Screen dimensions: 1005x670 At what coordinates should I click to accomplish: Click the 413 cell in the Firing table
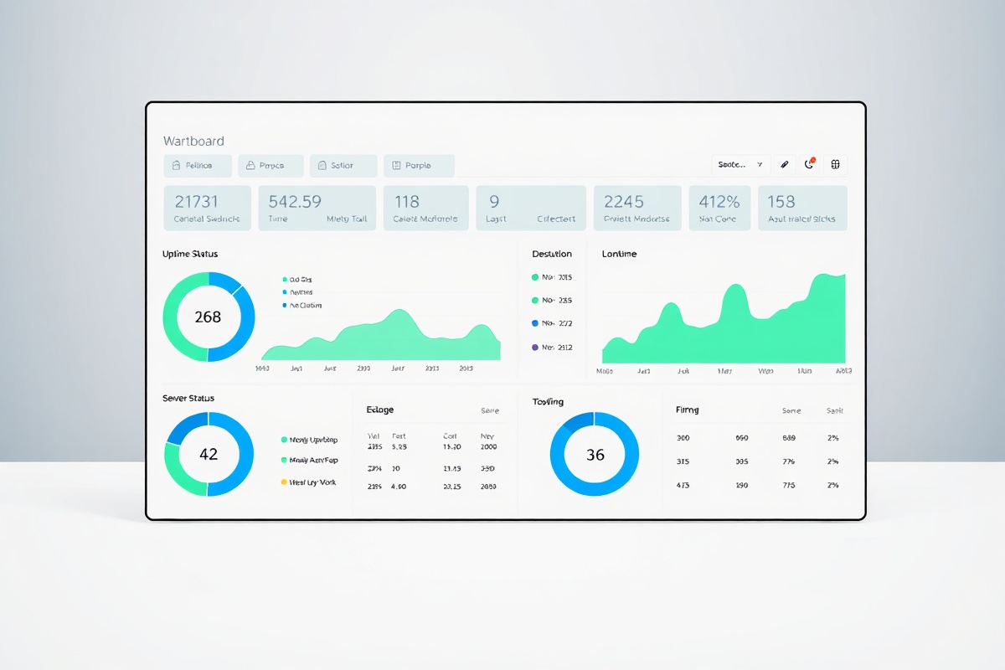pyautogui.click(x=683, y=485)
